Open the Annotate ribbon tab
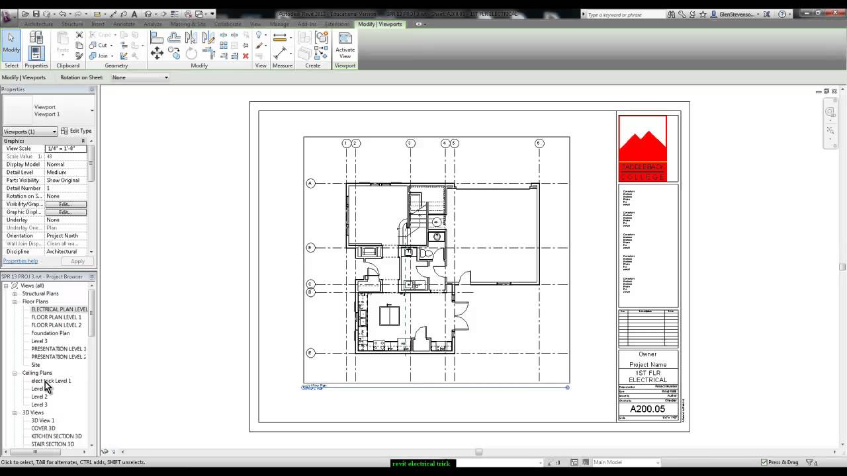The width and height of the screenshot is (847, 476). click(124, 24)
